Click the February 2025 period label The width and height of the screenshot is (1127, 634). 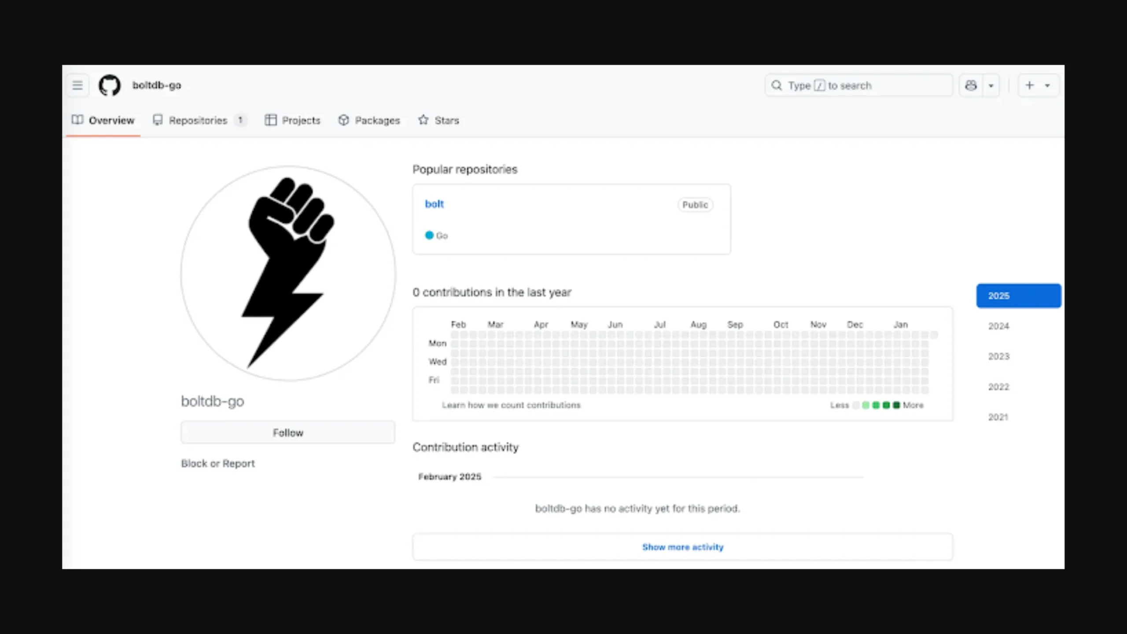click(449, 477)
